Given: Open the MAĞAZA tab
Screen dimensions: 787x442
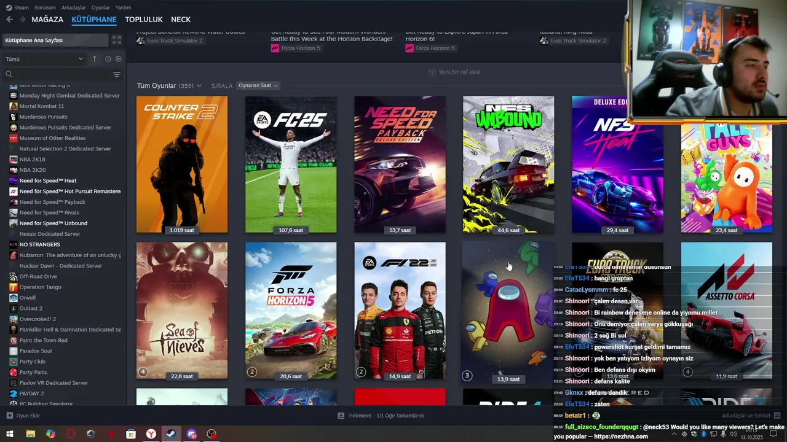Looking at the screenshot, I should [47, 20].
